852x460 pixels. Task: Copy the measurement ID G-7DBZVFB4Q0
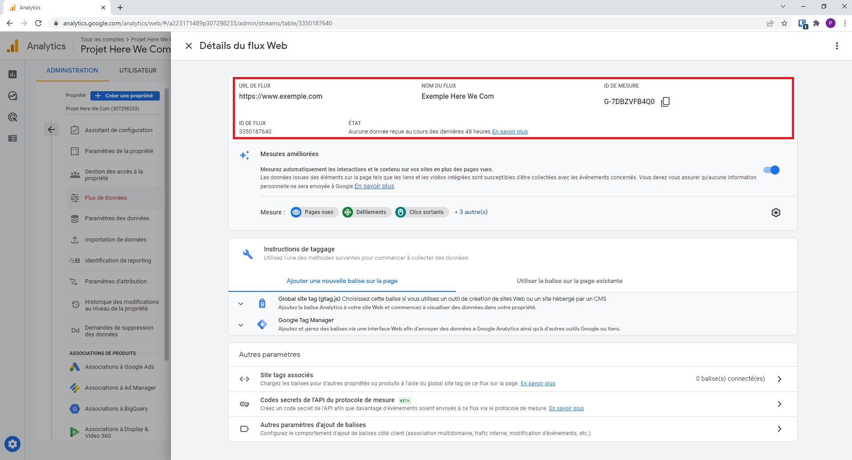[x=665, y=102]
